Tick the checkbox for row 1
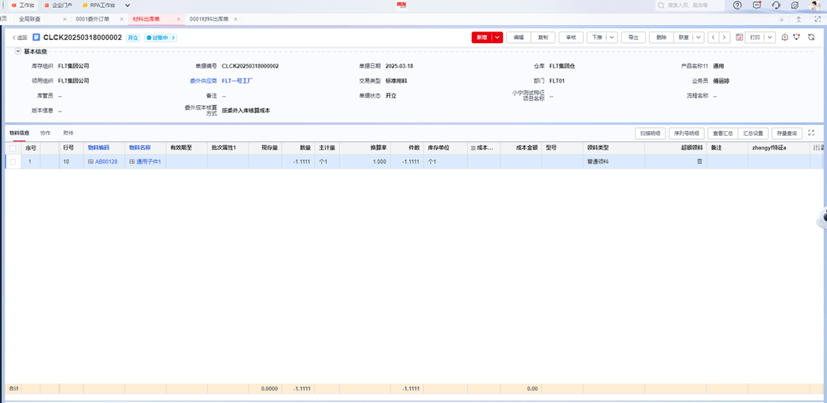This screenshot has width=827, height=403. click(13, 162)
